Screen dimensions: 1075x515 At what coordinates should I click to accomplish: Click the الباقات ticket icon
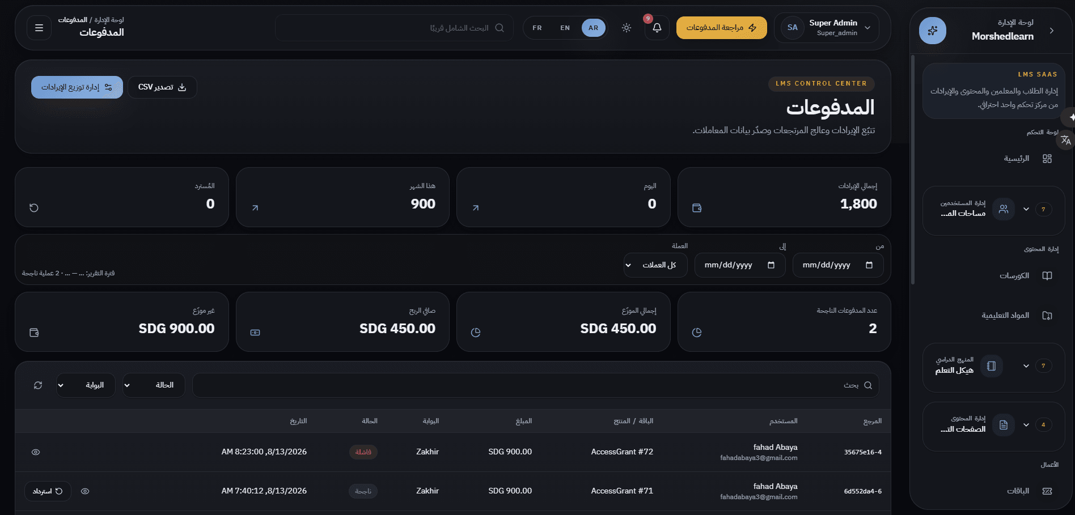[1047, 491]
